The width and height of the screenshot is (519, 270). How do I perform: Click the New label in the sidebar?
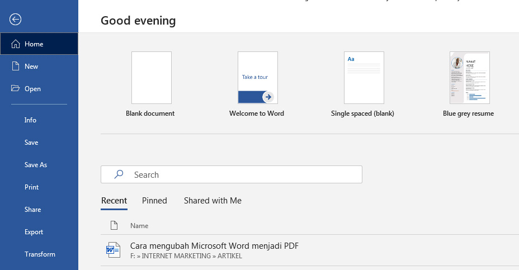point(31,67)
